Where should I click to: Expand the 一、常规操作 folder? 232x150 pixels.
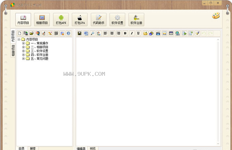click(23, 43)
